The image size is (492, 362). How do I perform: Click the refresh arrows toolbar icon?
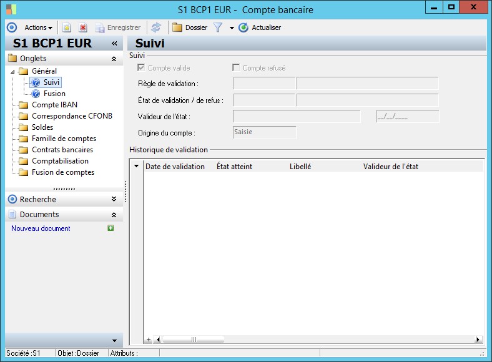[156, 27]
